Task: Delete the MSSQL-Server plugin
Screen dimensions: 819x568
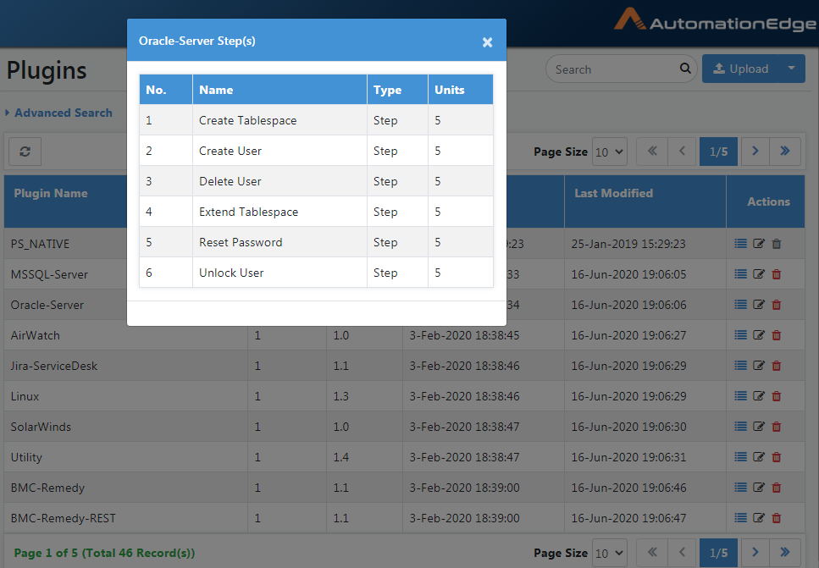Action: [x=777, y=274]
